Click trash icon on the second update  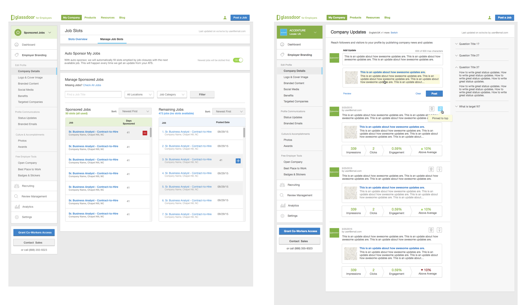(x=431, y=169)
